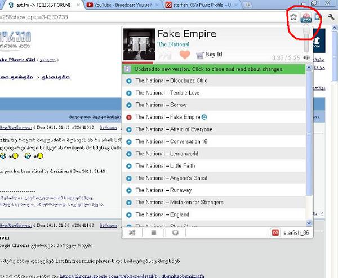Bookmark page with the star icon
Viewport: 338px width, 278px height.
(293, 17)
